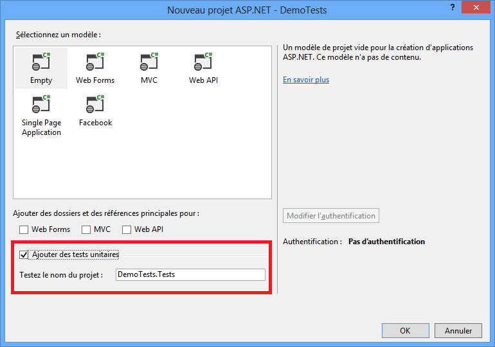Choose the Single Page Application template
Image resolution: width=495 pixels, height=347 pixels.
click(x=41, y=116)
